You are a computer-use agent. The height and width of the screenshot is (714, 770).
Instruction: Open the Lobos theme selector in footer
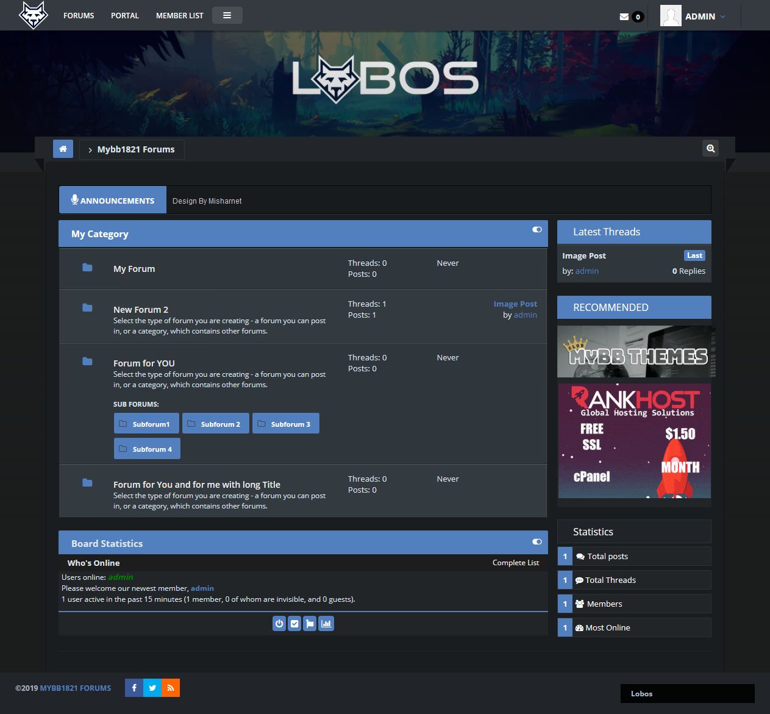click(687, 693)
